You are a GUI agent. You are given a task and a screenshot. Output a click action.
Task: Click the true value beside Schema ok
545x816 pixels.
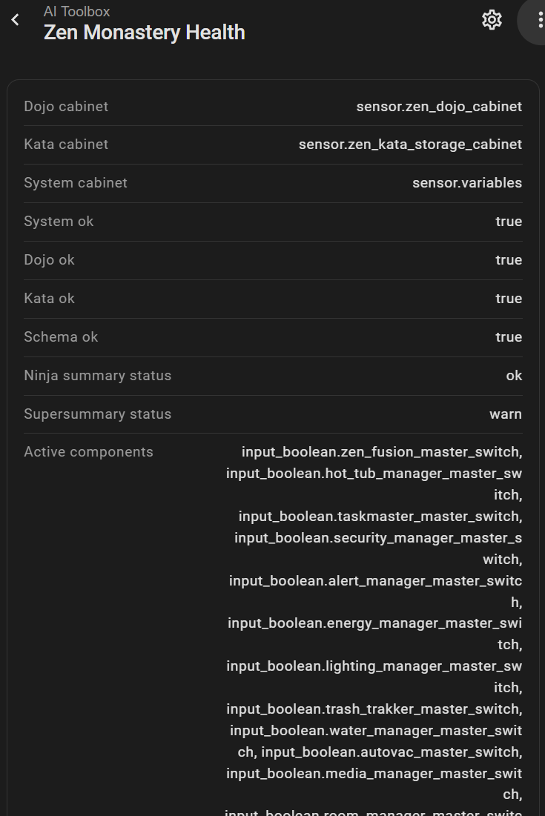click(509, 337)
